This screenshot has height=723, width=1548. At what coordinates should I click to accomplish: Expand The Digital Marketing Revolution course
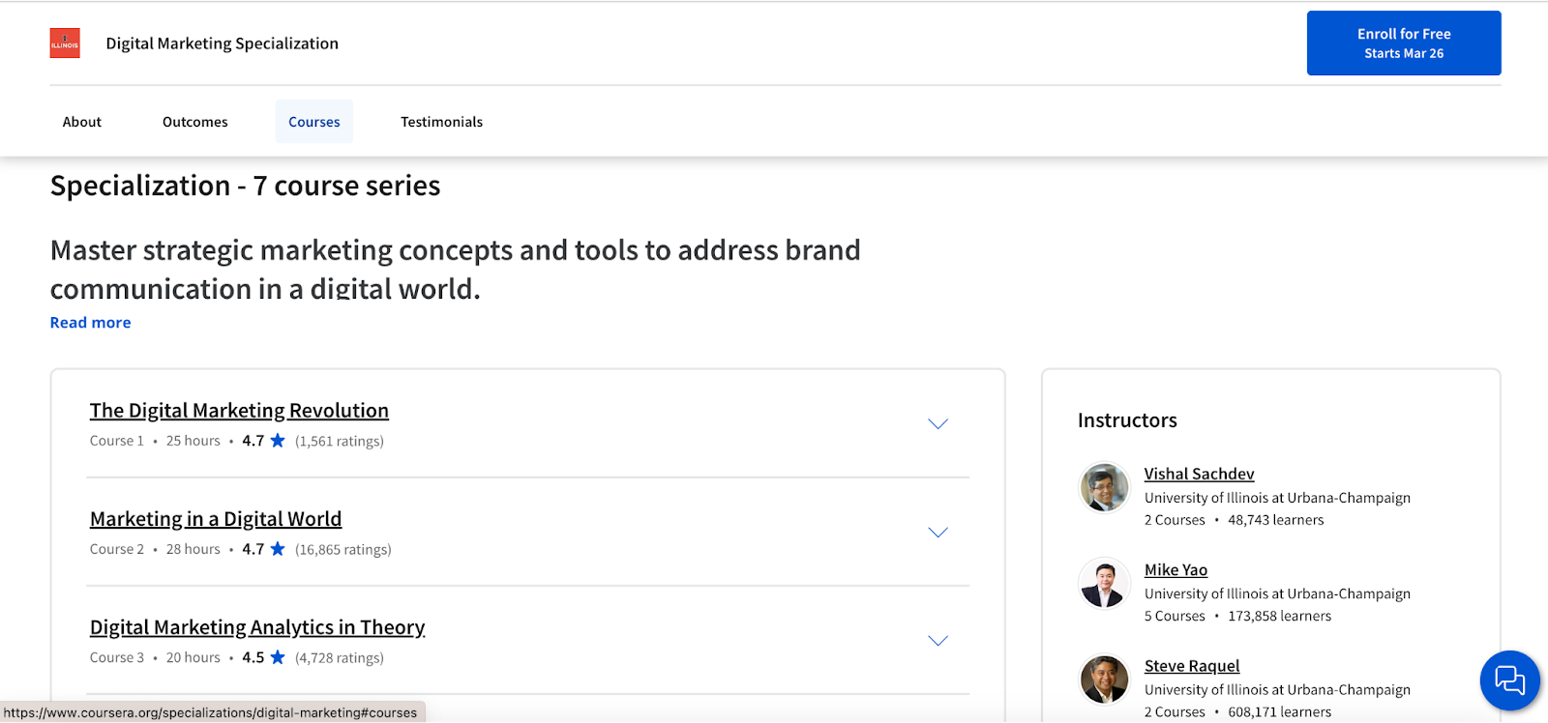[938, 424]
